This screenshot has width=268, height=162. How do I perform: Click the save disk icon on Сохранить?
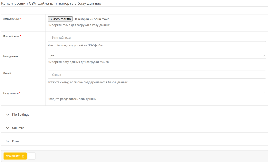(23, 156)
